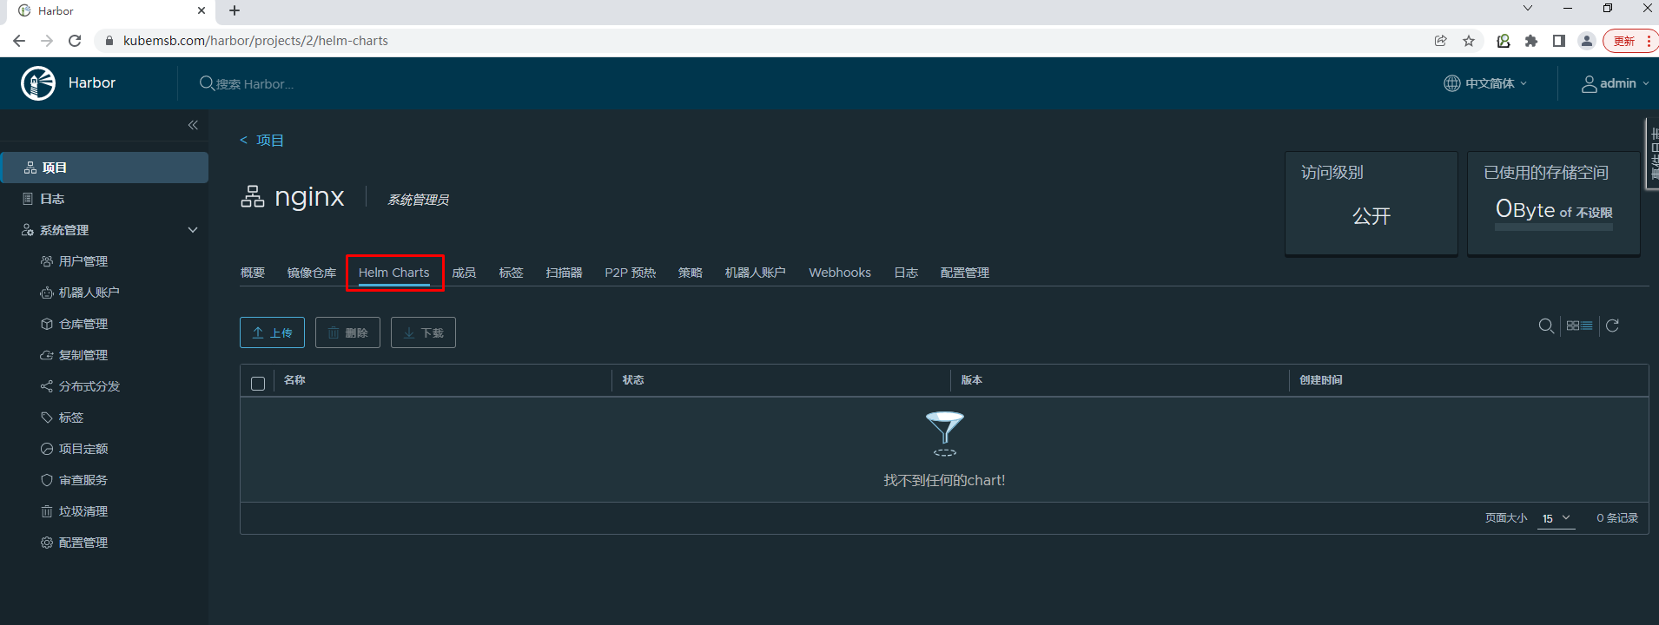Sort by 名称 column header

click(x=294, y=380)
